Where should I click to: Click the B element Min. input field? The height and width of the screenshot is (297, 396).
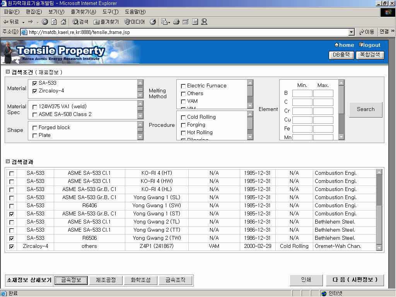(x=302, y=93)
